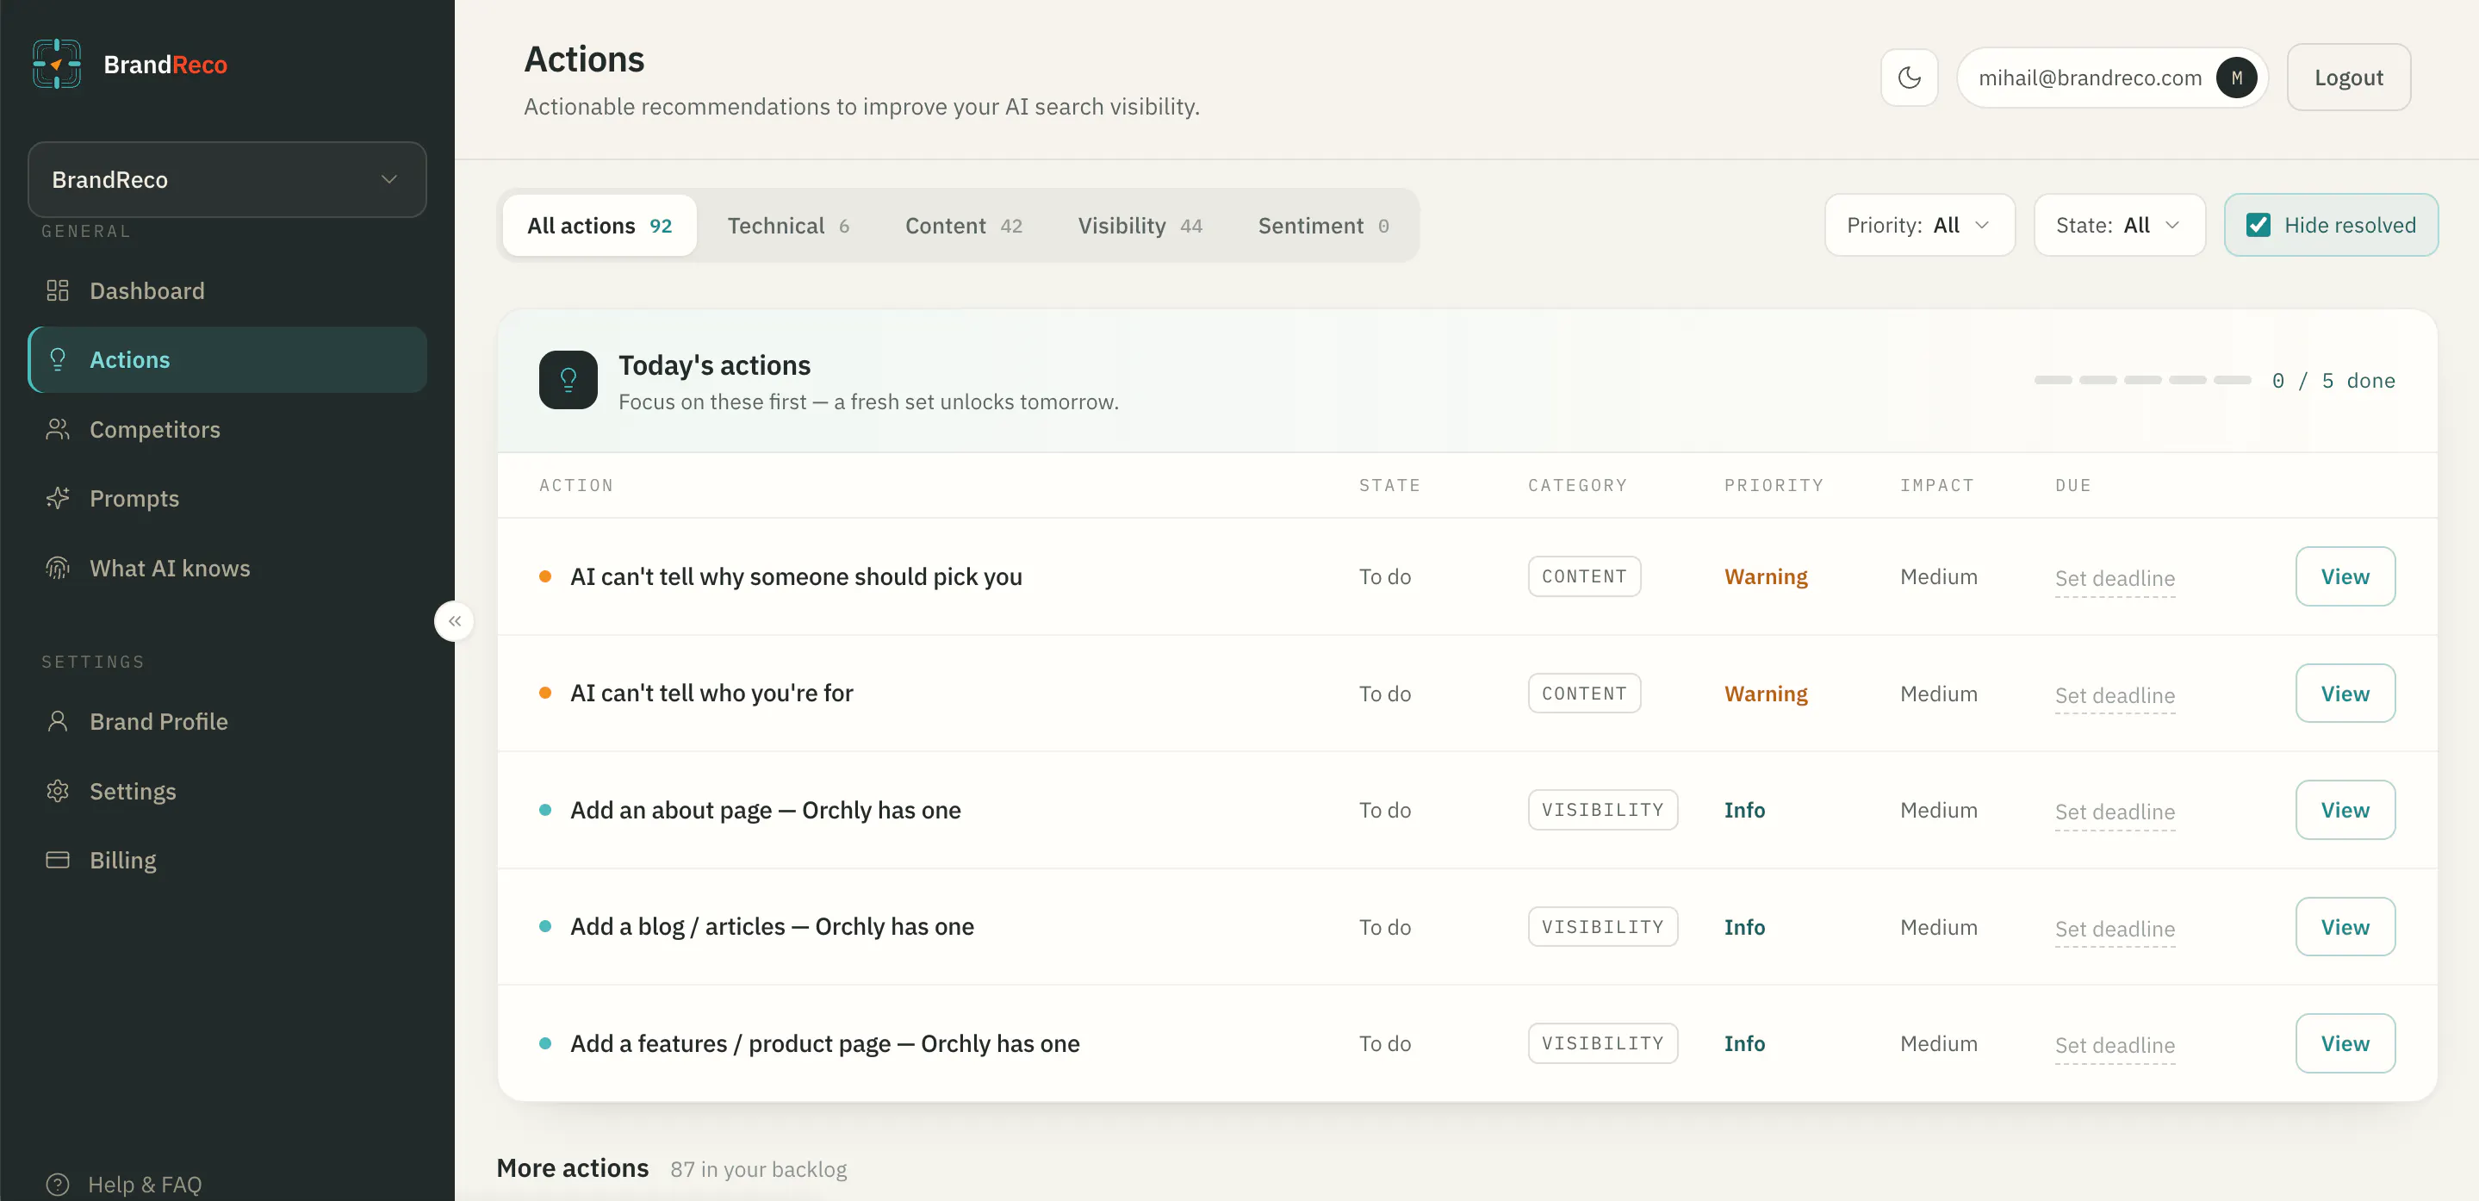Click the BrandReco logo icon
The width and height of the screenshot is (2479, 1201).
[x=57, y=64]
